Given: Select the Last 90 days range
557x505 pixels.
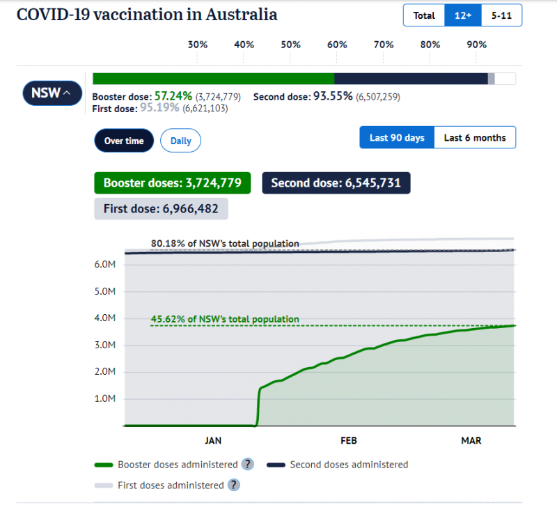Looking at the screenshot, I should point(397,137).
